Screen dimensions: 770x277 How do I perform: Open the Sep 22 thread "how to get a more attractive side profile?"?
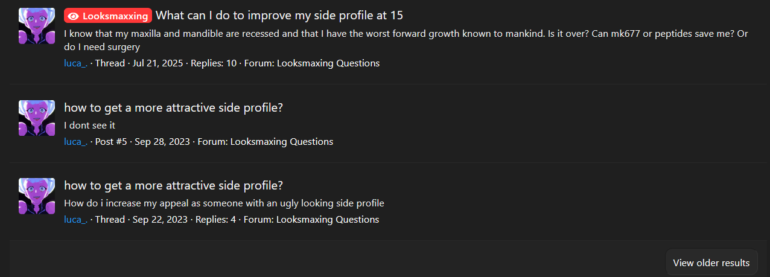point(174,185)
